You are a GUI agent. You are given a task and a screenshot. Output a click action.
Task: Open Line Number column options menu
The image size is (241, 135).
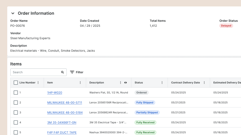click(x=38, y=83)
